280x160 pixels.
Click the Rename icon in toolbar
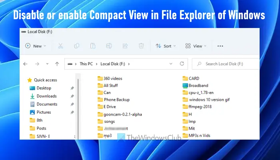tap(109, 46)
